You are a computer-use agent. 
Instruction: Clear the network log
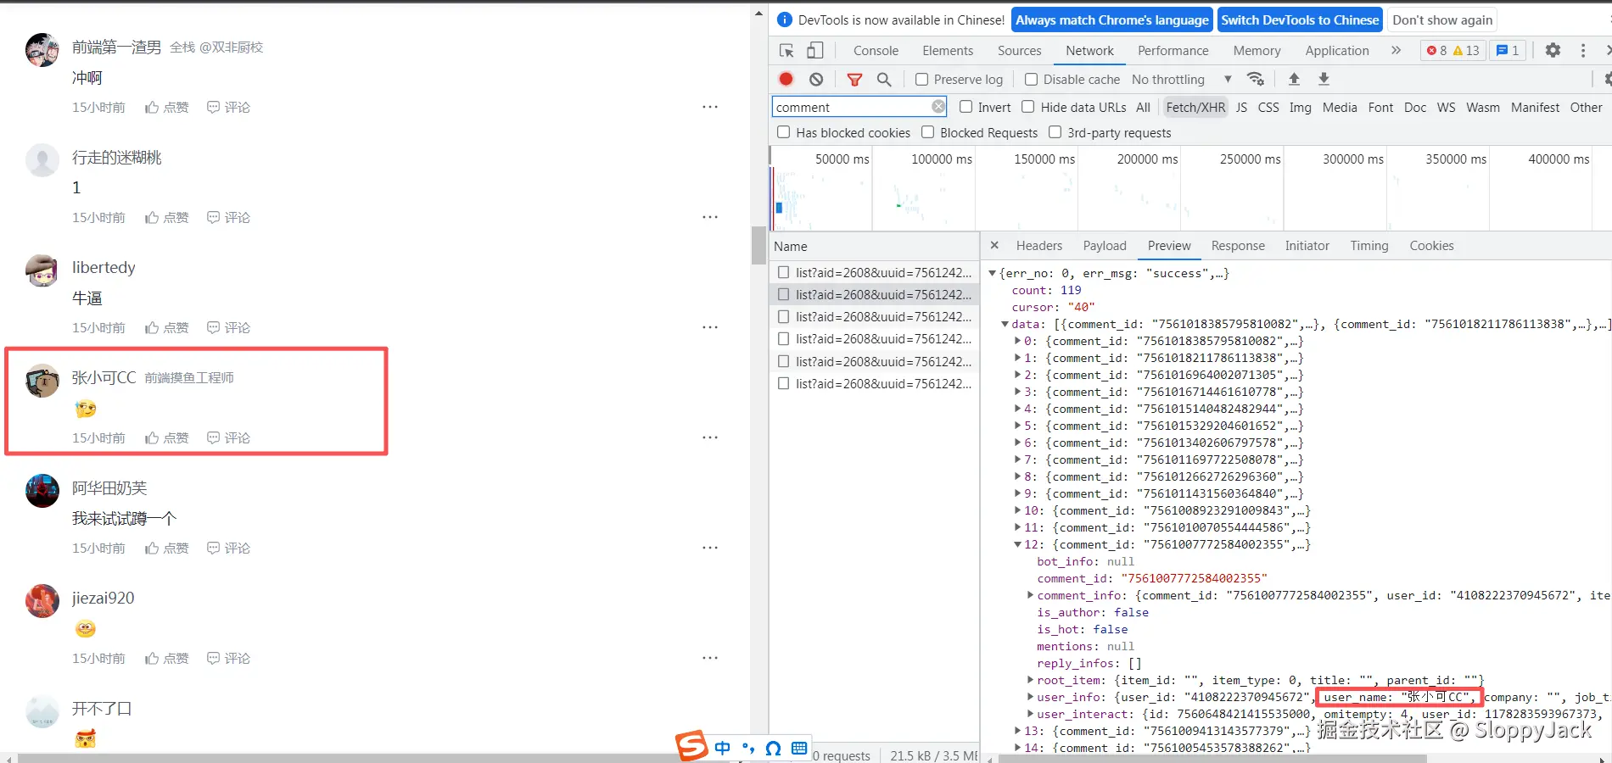816,79
